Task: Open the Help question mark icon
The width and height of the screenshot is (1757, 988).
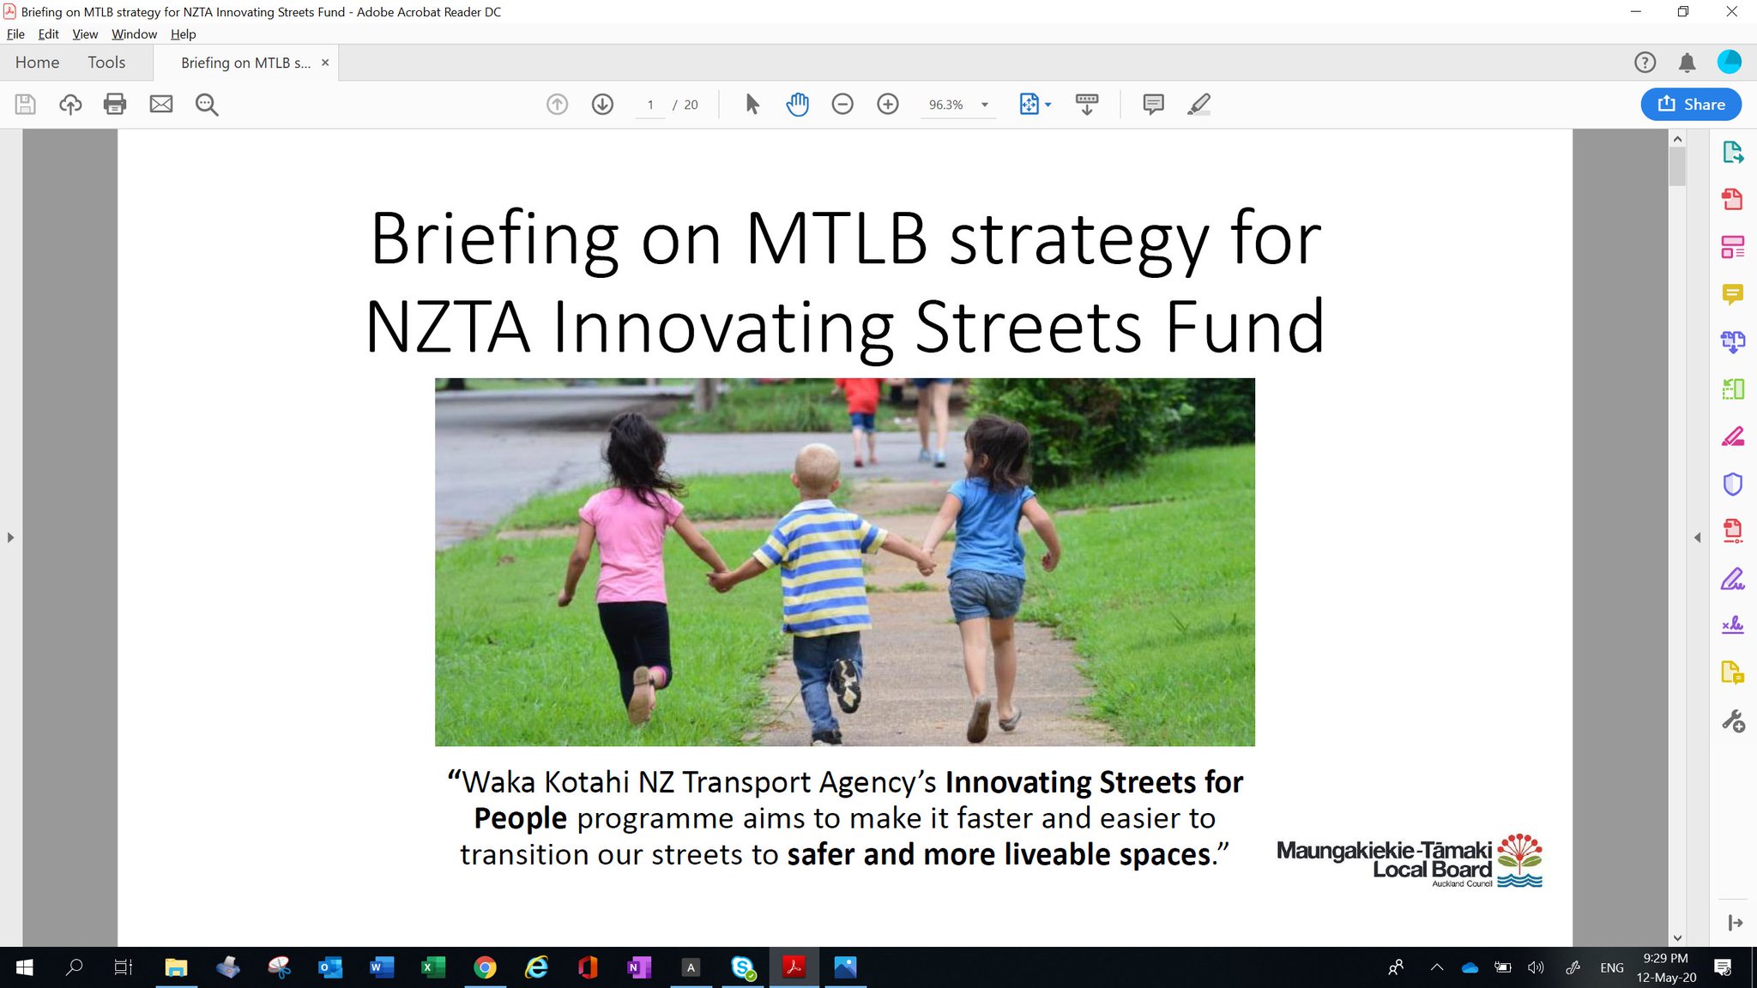Action: 1645,63
